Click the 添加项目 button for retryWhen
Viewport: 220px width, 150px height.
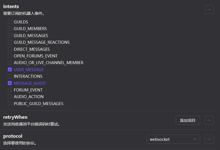(188, 120)
